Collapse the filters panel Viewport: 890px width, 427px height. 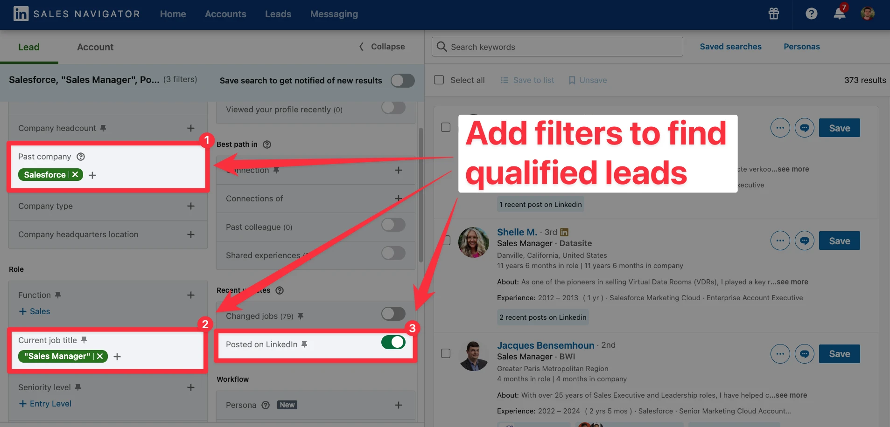pos(382,47)
